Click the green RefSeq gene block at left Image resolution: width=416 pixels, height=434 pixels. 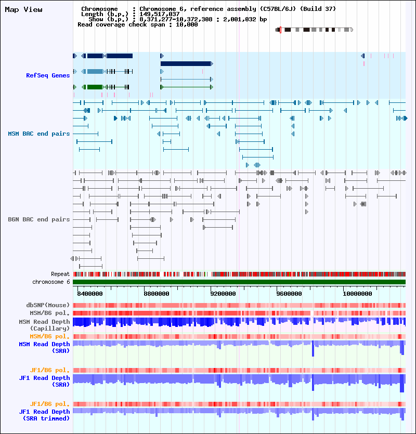point(95,87)
